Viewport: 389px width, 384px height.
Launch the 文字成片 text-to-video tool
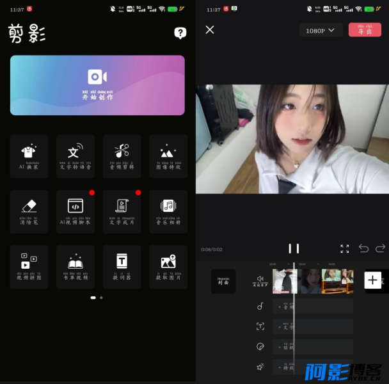coord(122,211)
